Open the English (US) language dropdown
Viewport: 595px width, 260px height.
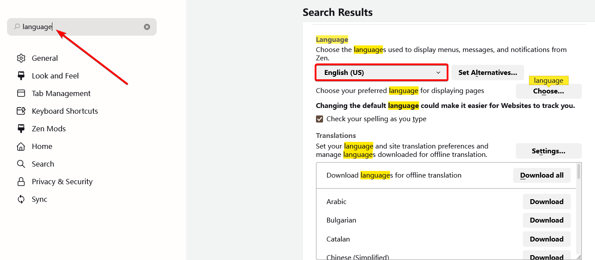coord(382,73)
